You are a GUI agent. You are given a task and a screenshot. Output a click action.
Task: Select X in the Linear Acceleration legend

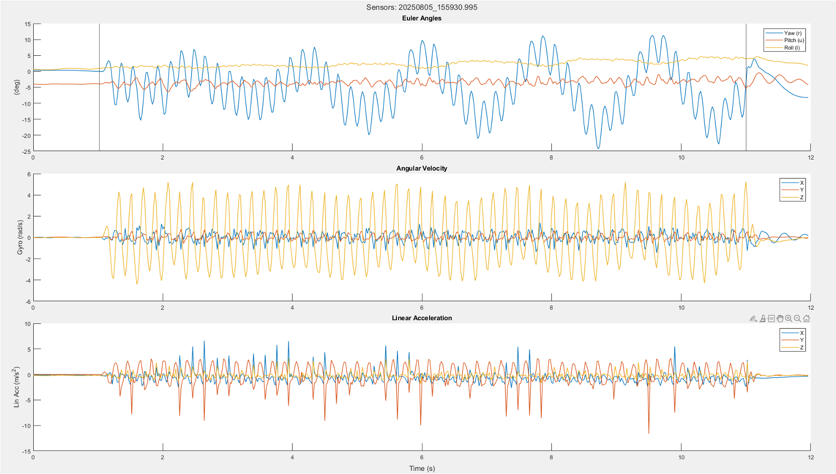pos(792,333)
